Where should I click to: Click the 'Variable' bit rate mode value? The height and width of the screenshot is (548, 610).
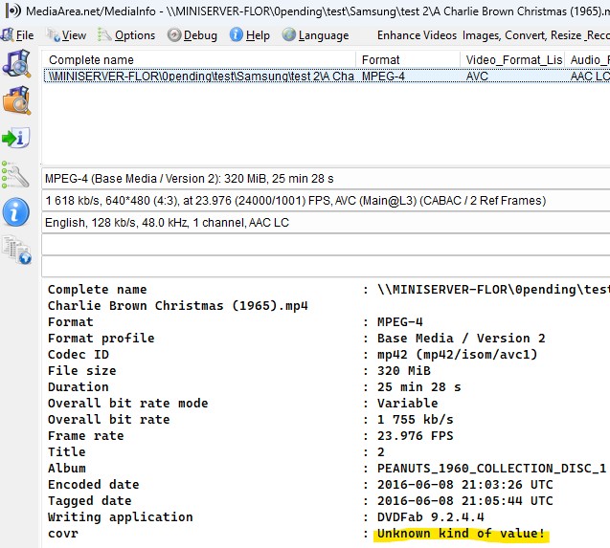coord(407,404)
